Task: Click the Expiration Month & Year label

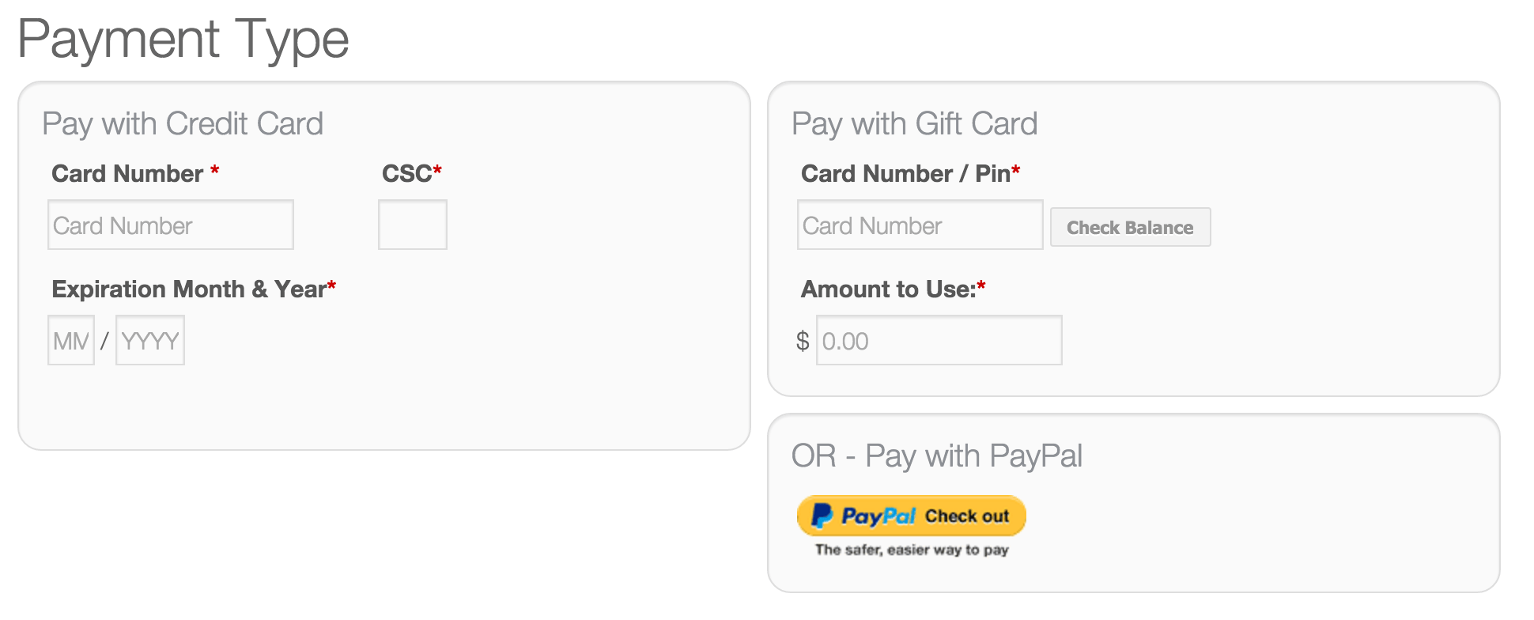Action: coord(189,289)
